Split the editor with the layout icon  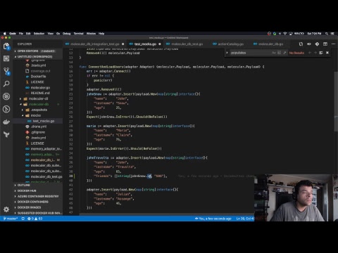[x=325, y=44]
